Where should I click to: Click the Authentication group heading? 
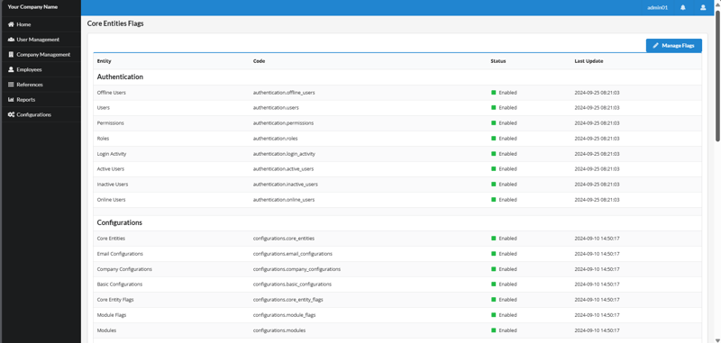[x=120, y=77]
